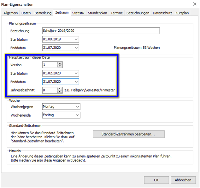Switch to the Datenschutz tab
200x188 pixels.
[x=162, y=13]
